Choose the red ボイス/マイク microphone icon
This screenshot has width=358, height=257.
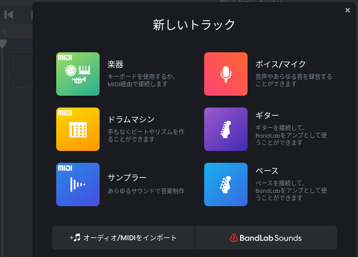point(226,74)
